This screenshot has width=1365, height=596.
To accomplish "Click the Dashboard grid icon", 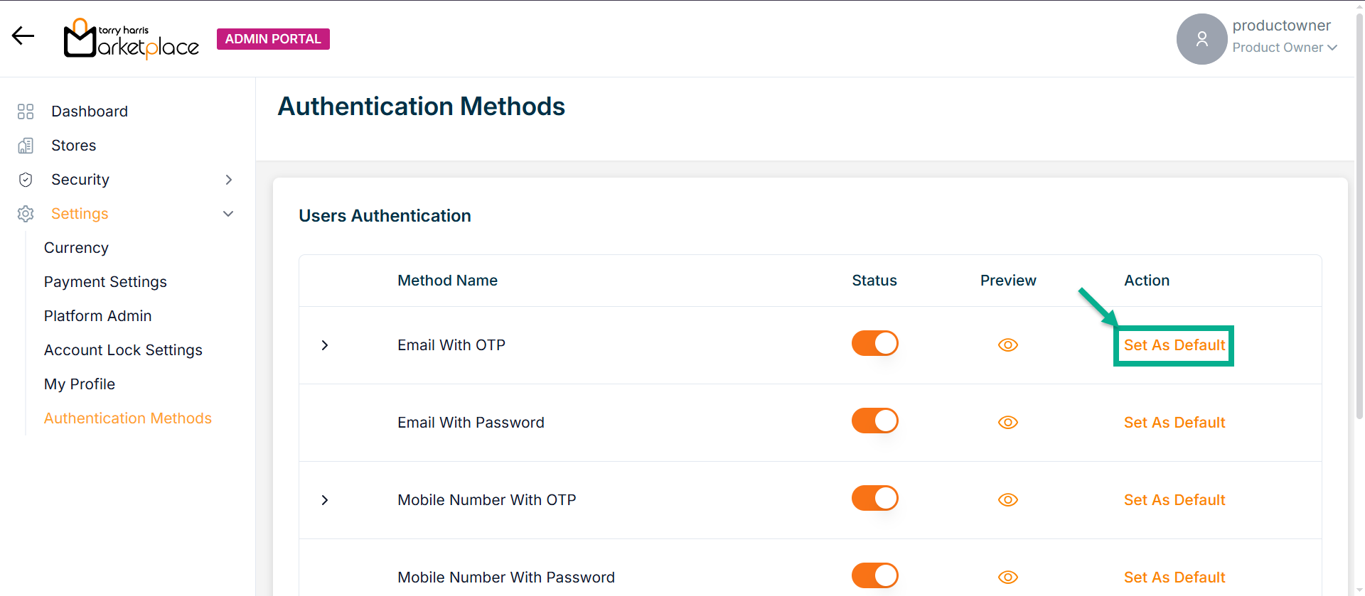I will [26, 112].
